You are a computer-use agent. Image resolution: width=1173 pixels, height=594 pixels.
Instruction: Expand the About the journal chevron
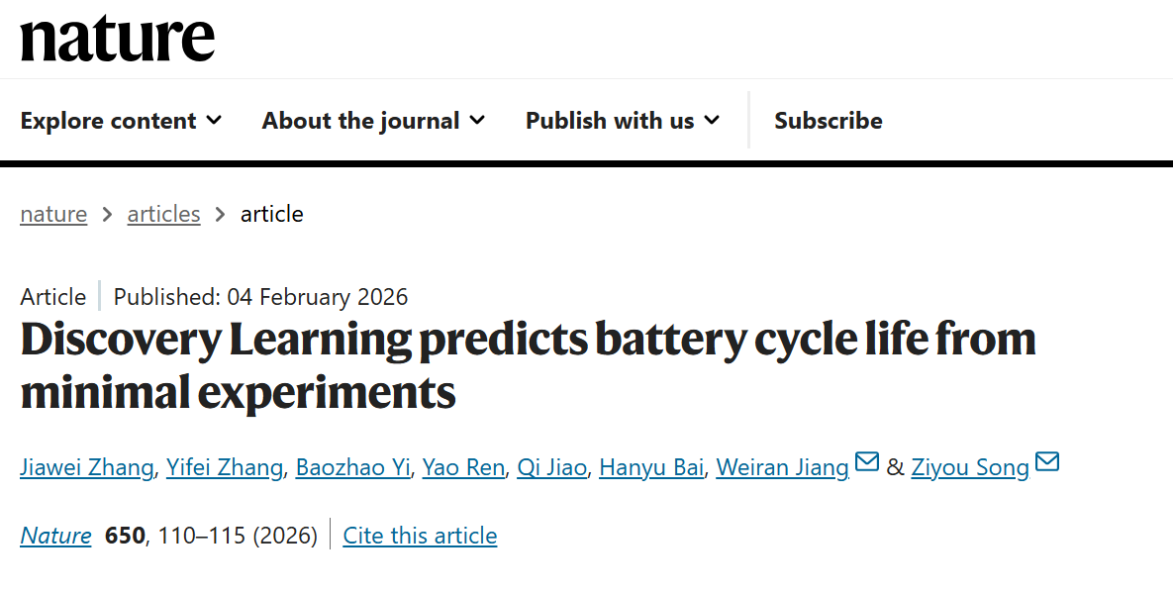(477, 121)
